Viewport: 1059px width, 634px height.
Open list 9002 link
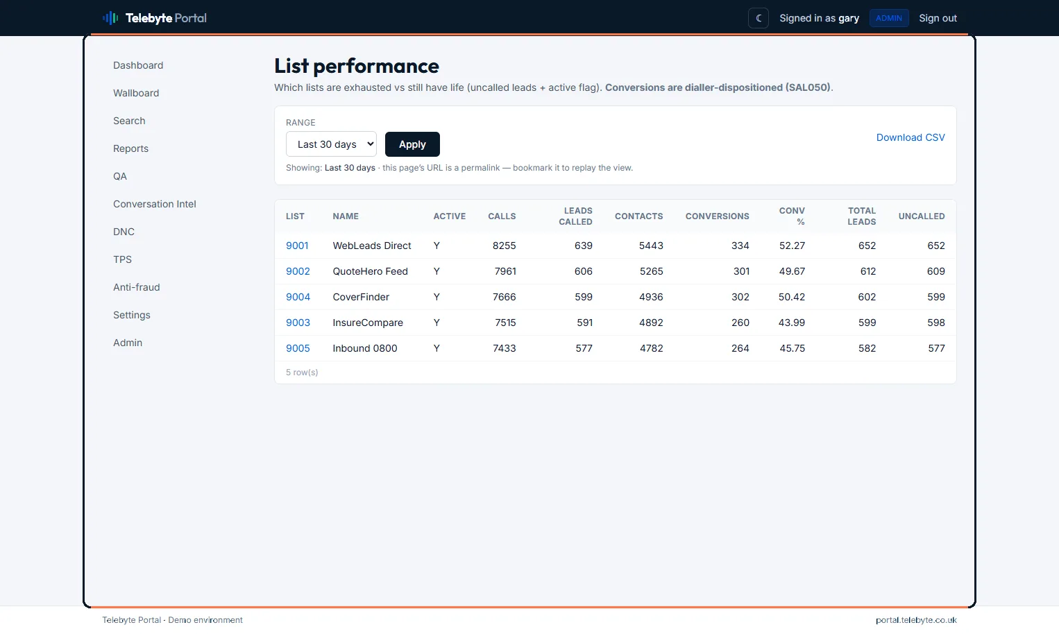tap(298, 271)
